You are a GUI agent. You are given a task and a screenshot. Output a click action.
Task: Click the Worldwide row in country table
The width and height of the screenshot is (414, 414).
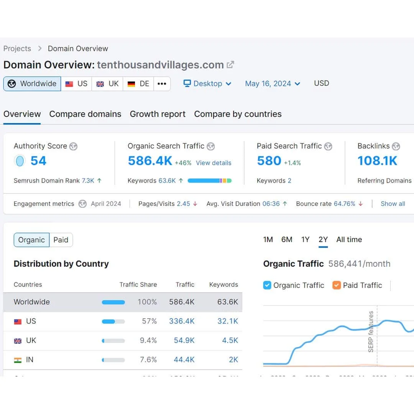point(123,302)
